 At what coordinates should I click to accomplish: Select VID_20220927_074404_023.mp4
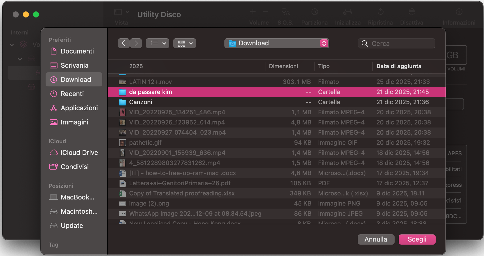point(277,133)
